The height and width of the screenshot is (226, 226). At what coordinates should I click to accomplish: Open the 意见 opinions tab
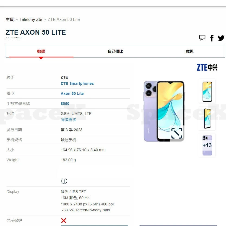[189, 51]
